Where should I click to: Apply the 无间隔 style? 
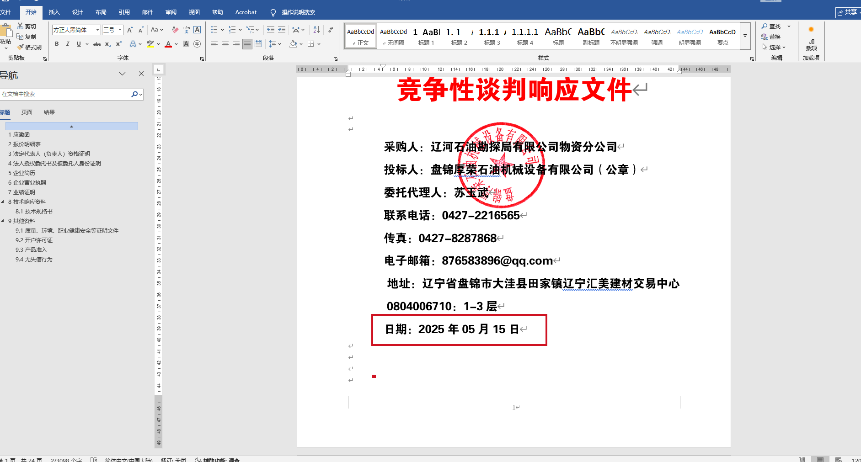pyautogui.click(x=393, y=36)
